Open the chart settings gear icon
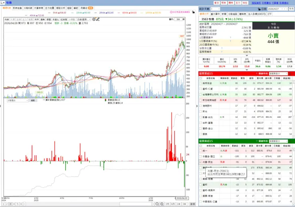This screenshot has width=295, height=207. click(x=94, y=19)
